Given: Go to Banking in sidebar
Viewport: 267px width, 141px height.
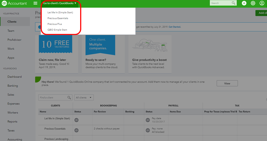Looking at the screenshot, I should (13, 86).
